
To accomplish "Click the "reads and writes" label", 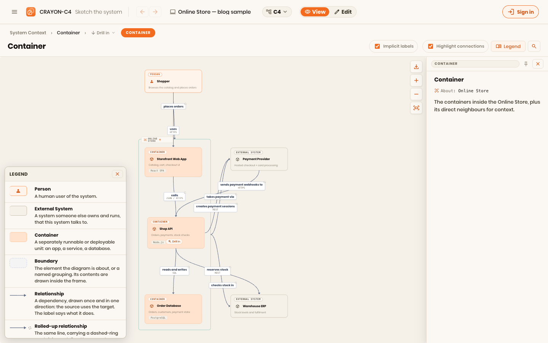I will (x=175, y=271).
